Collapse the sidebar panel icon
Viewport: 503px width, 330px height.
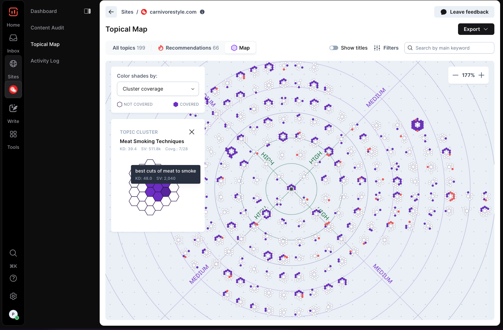87,11
